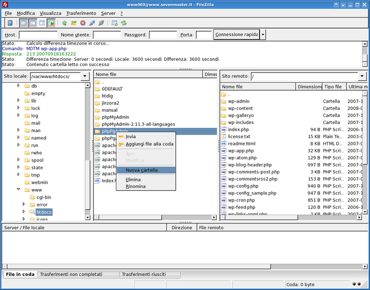Click the phpMyAdmin folder icon

point(97,117)
